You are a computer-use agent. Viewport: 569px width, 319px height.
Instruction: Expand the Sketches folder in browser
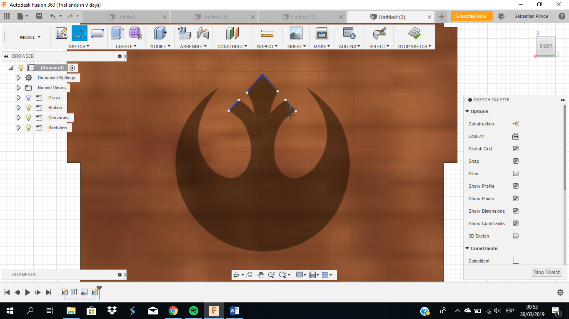click(18, 128)
